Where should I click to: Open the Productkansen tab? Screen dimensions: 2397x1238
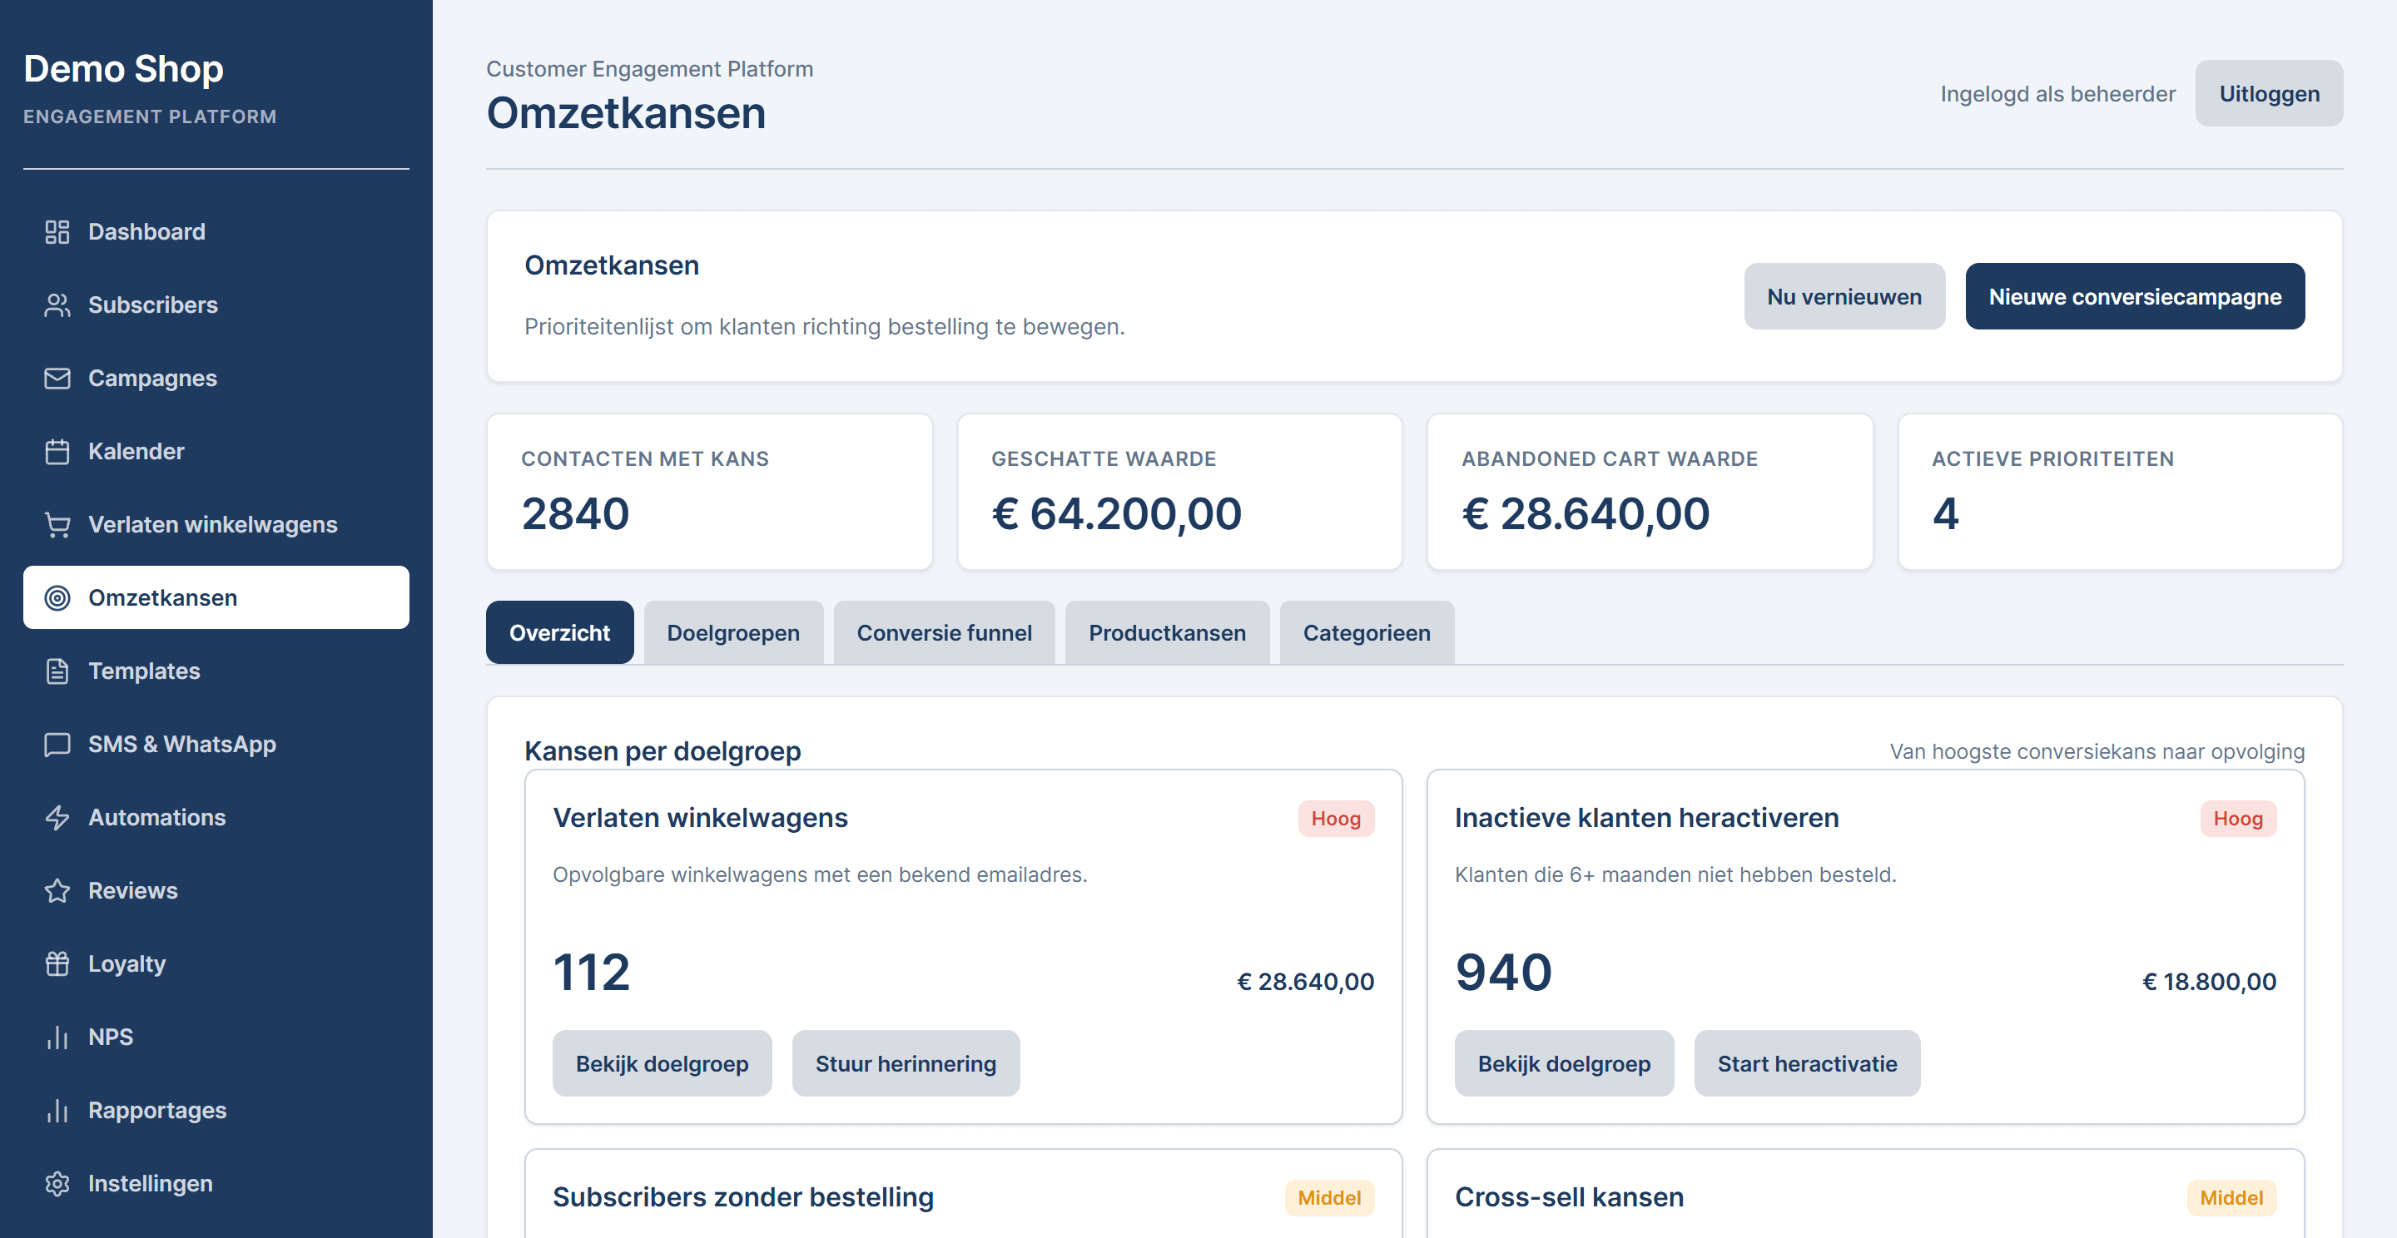[1167, 632]
